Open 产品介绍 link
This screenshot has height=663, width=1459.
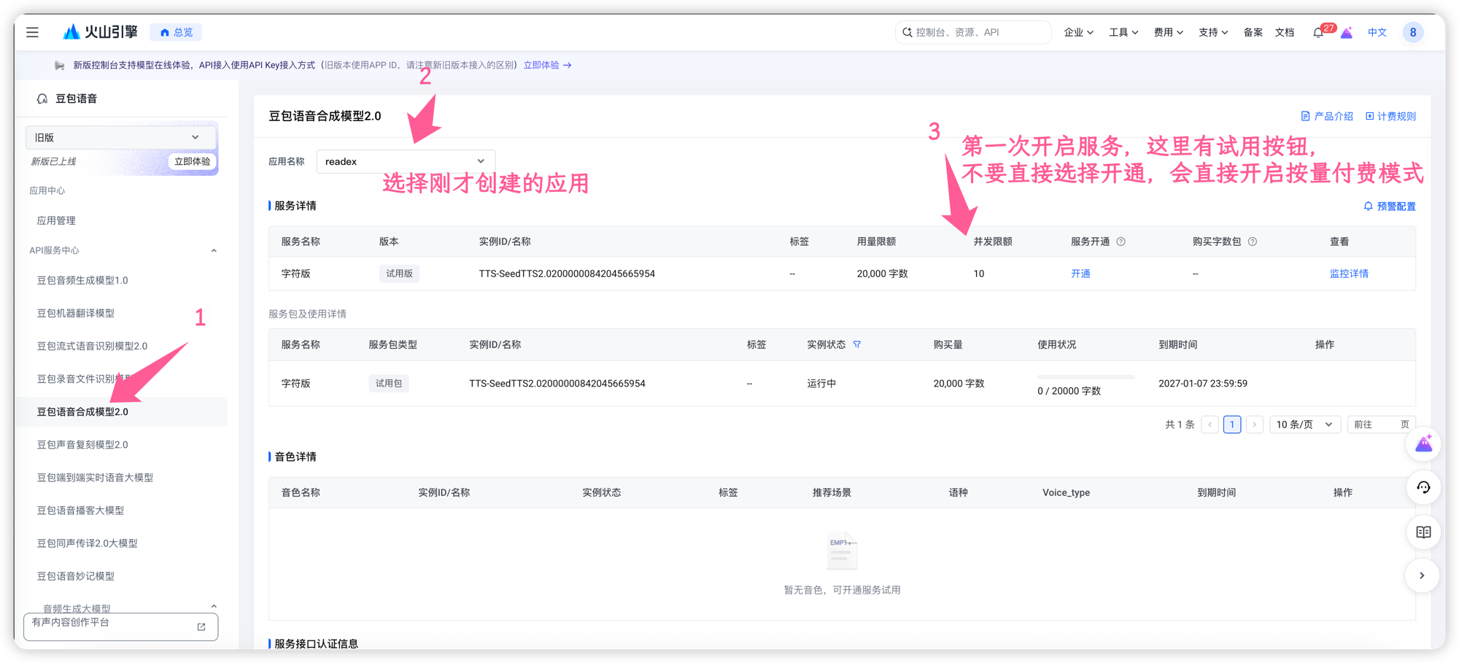1327,116
